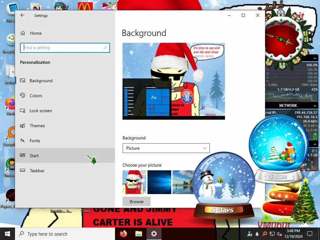Click the 1.7 GB/4.0 GB memory reading

(288, 89)
